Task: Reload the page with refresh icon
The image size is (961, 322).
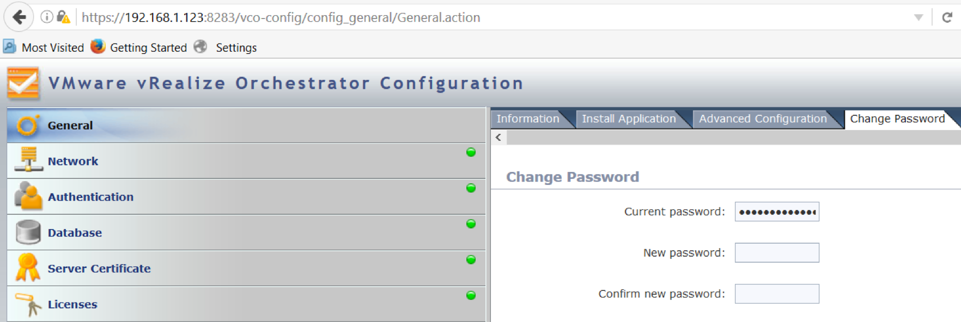Action: point(947,17)
